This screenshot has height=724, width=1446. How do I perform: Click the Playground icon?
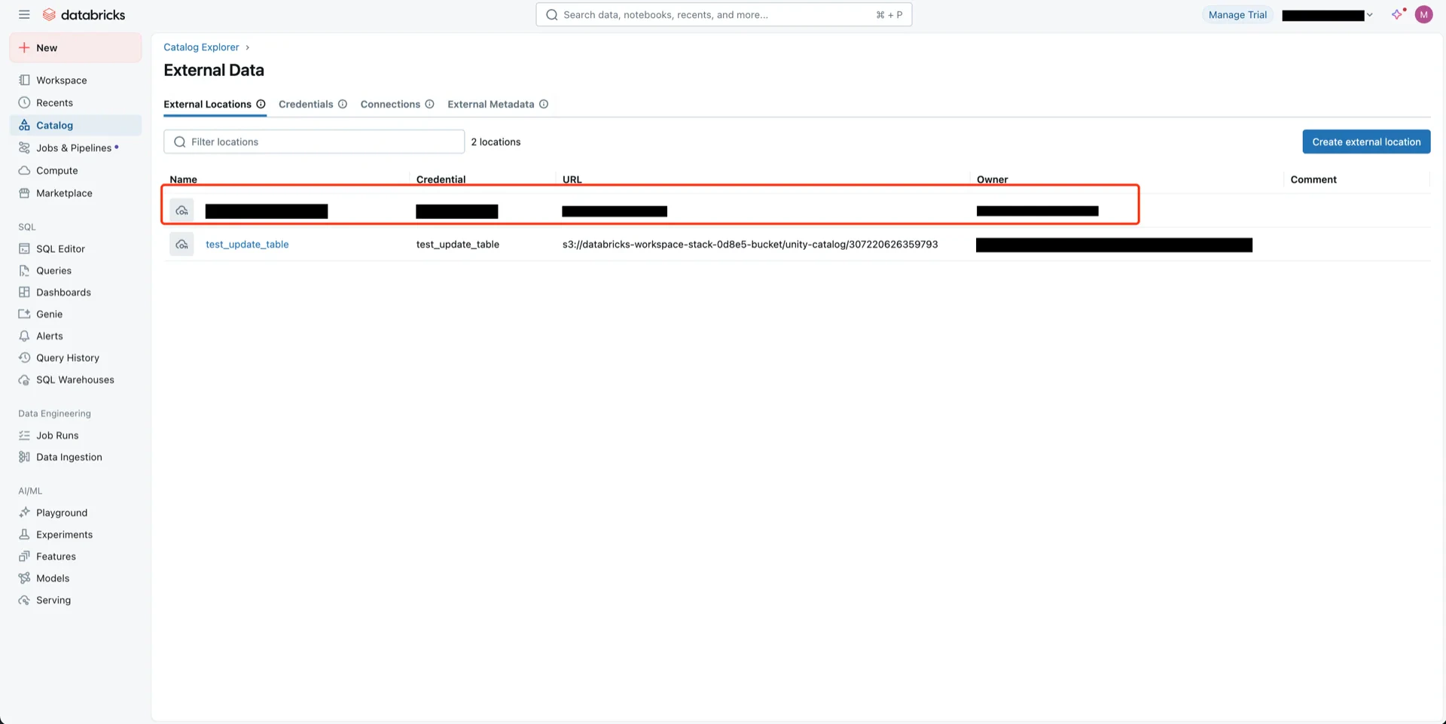click(x=24, y=513)
